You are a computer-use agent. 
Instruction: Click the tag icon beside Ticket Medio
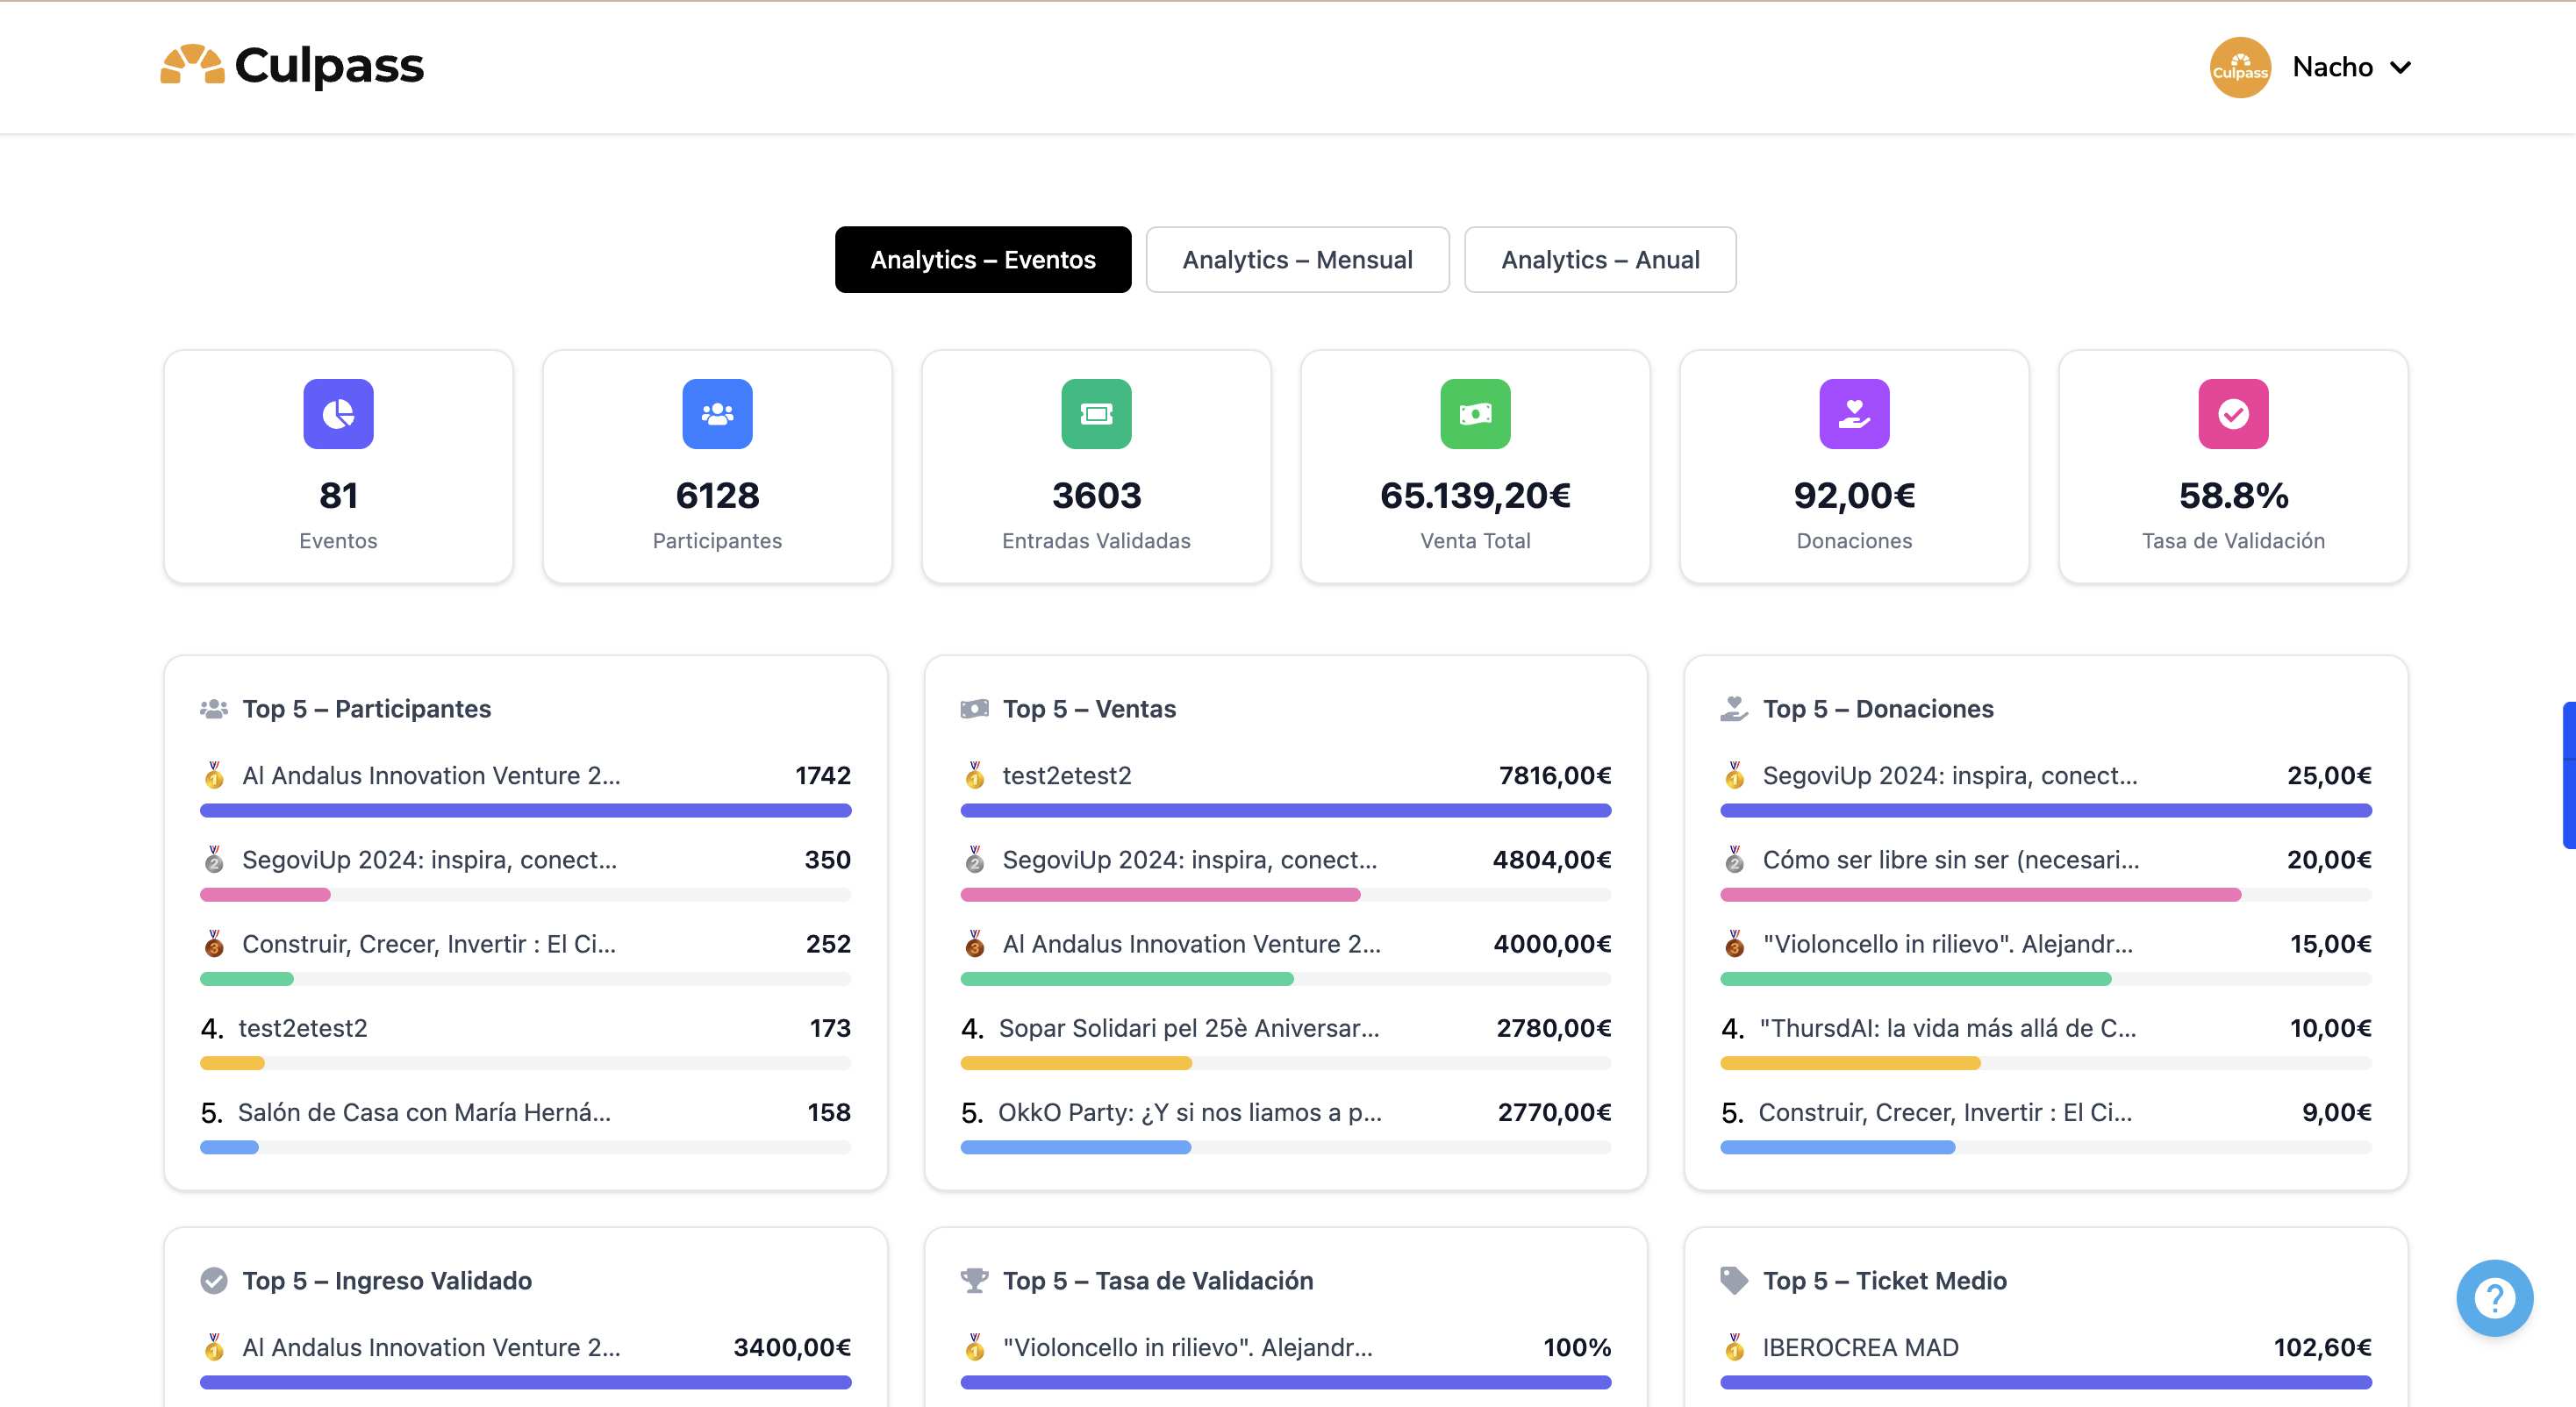1734,1280
